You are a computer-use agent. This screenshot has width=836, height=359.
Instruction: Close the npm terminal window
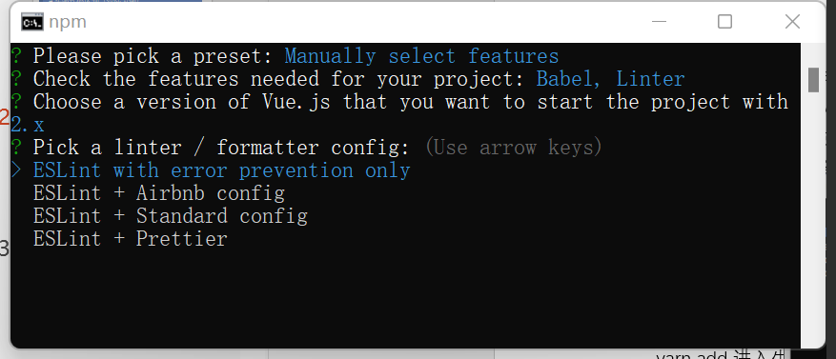[792, 22]
